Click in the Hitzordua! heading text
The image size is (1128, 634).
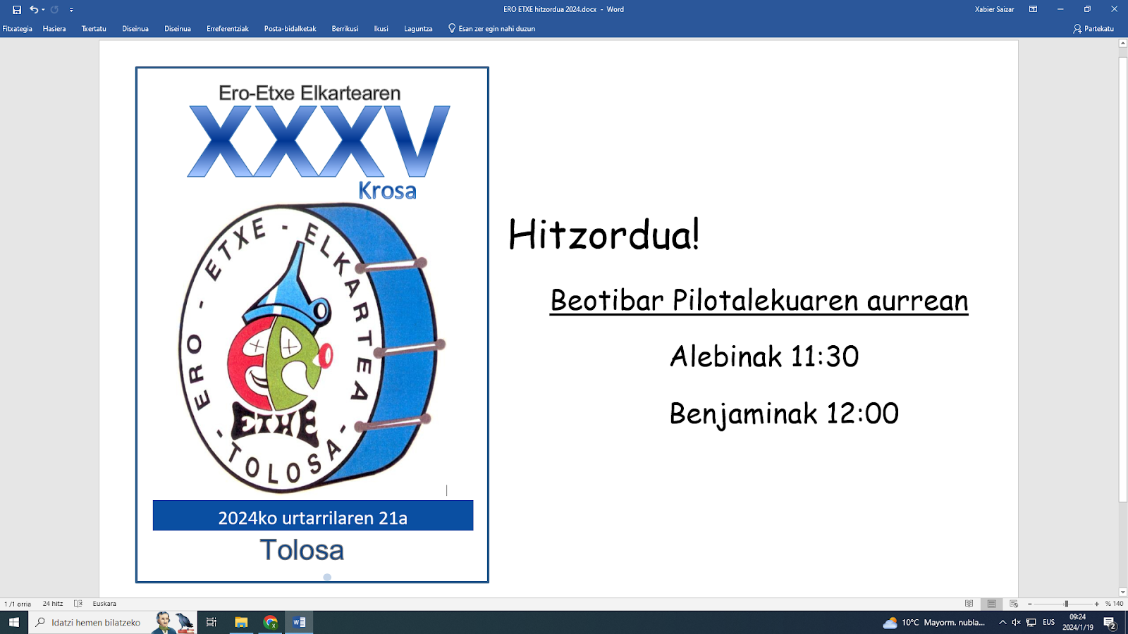coord(603,235)
